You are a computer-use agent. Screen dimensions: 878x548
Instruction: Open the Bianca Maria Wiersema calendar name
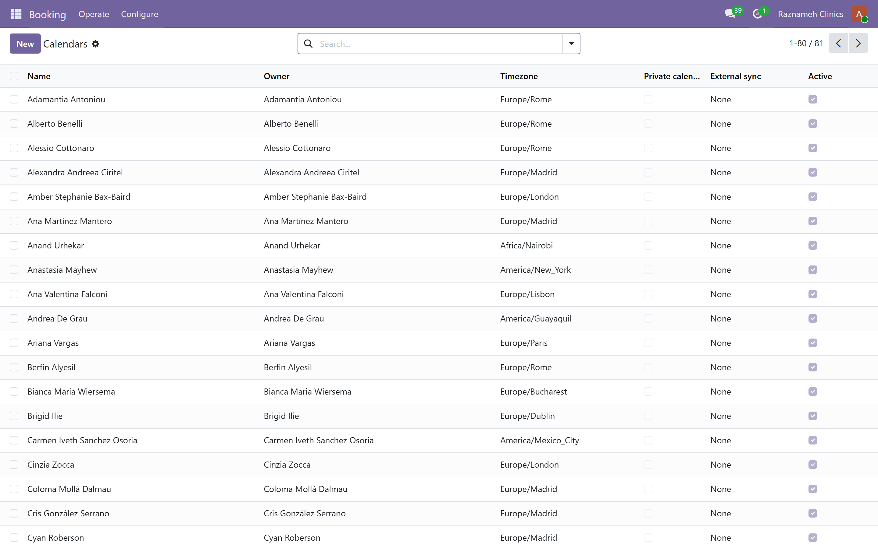point(71,392)
